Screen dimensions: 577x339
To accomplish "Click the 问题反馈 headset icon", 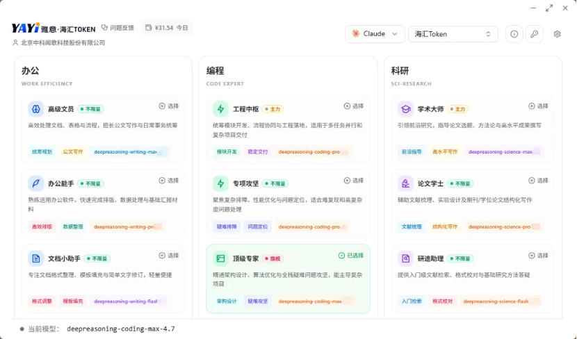I will (x=104, y=28).
